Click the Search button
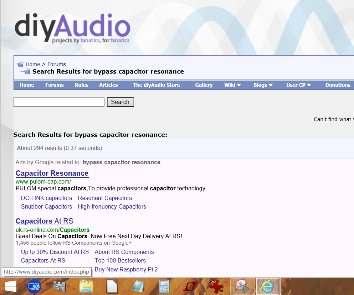Screen dimensions: 354x295 [x=120, y=102]
